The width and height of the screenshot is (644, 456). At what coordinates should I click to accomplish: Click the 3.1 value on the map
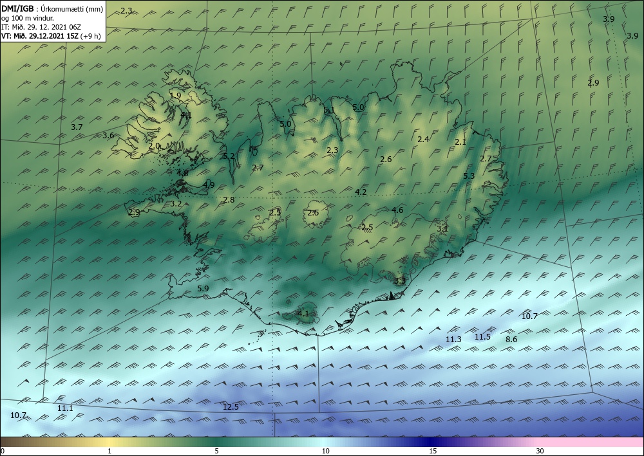[442, 229]
